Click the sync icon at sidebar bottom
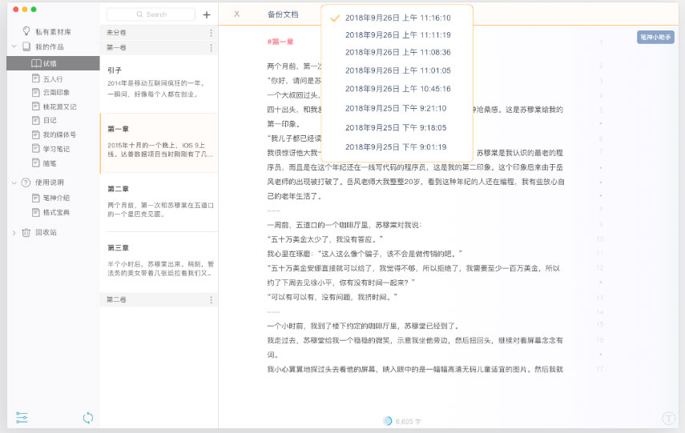Screen dimensions: 685x433 click(88, 418)
